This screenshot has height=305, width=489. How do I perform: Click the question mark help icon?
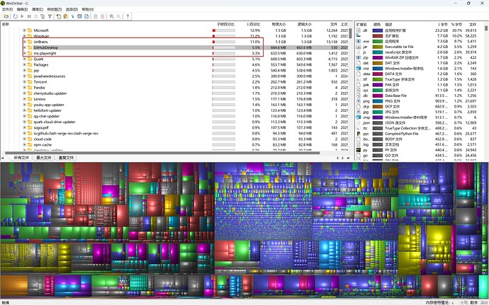coord(128,16)
